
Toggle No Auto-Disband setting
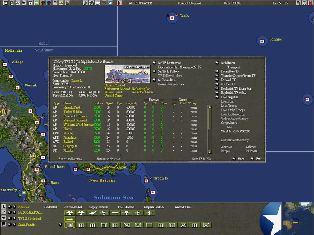click(x=143, y=92)
